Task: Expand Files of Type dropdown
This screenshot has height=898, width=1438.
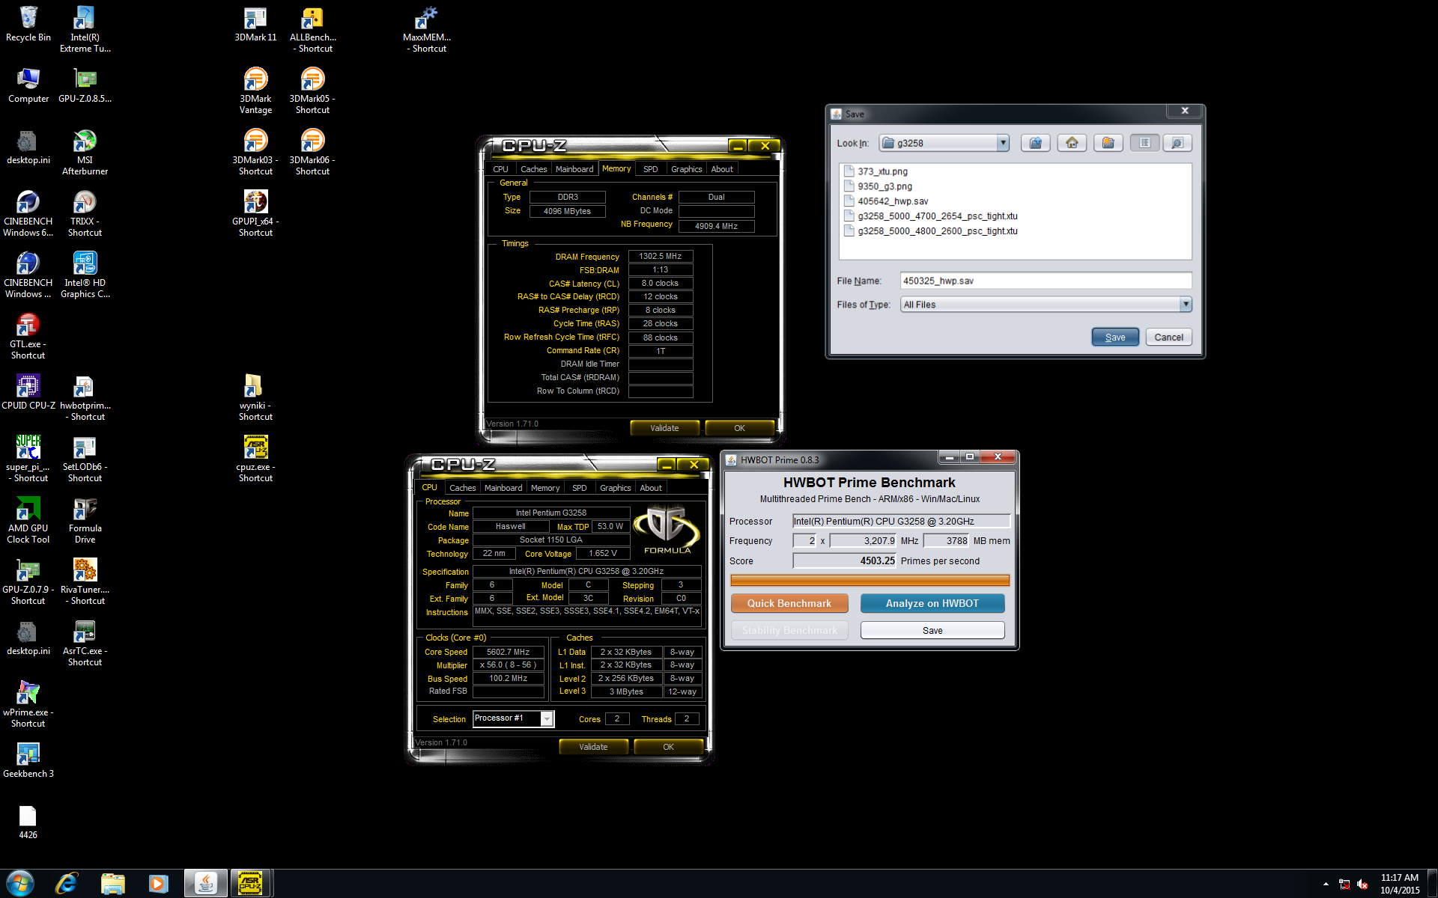Action: tap(1186, 305)
